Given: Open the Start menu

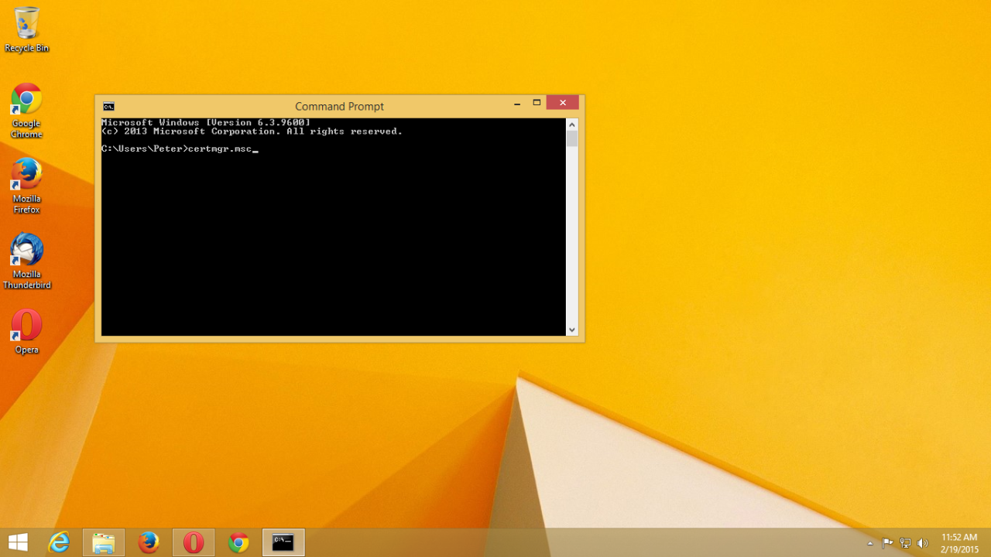Looking at the screenshot, I should point(18,542).
